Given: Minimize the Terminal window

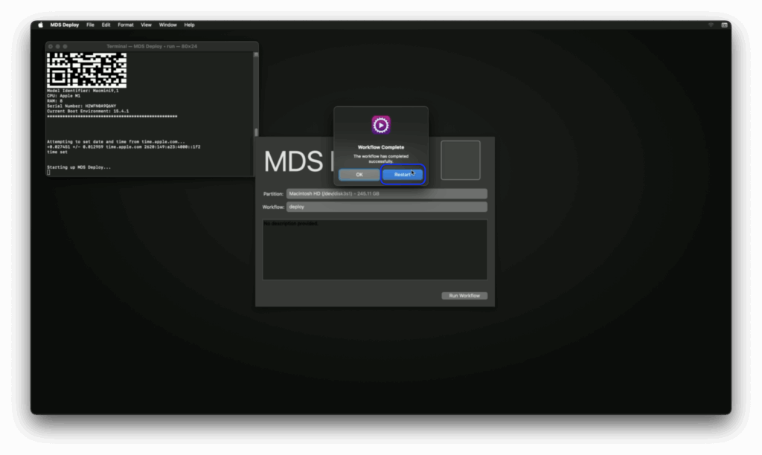Looking at the screenshot, I should (58, 47).
